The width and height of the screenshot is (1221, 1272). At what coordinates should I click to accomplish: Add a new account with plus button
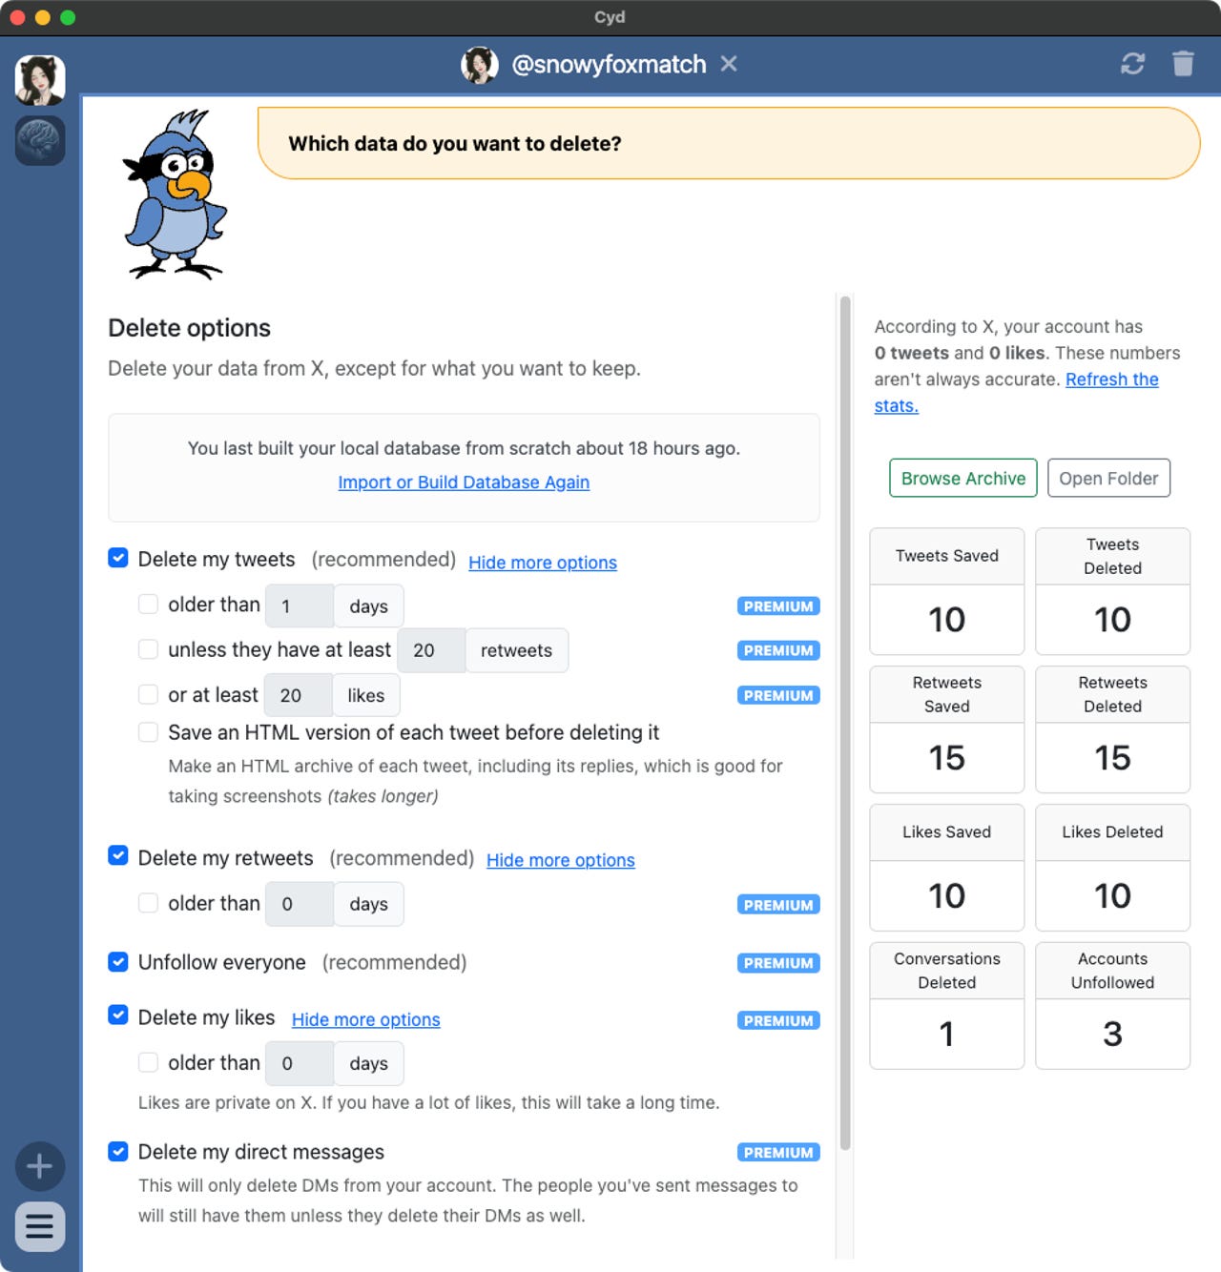coord(40,1166)
